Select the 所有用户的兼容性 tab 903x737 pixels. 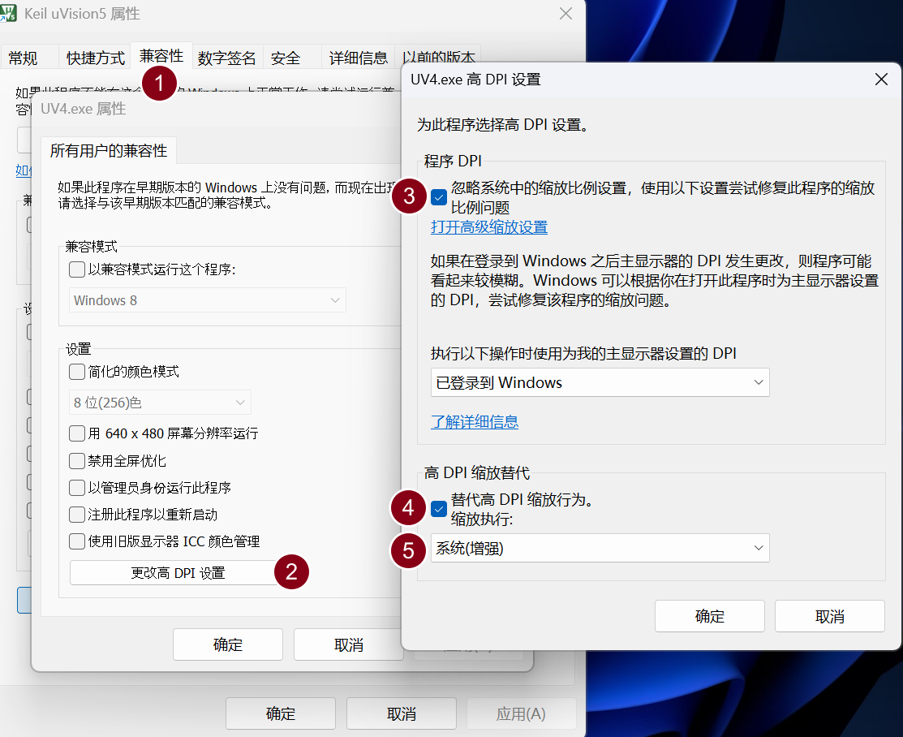click(108, 150)
